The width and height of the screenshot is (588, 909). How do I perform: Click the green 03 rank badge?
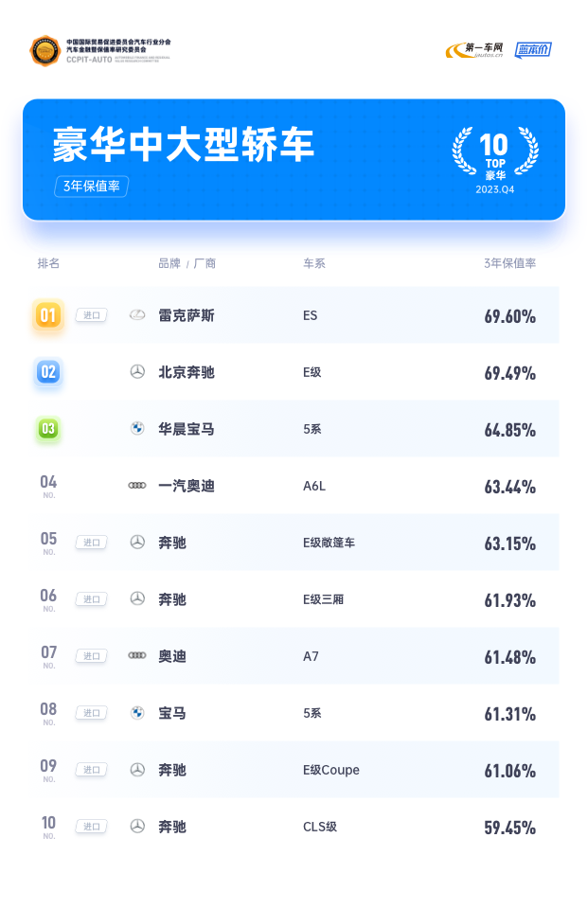pos(48,429)
